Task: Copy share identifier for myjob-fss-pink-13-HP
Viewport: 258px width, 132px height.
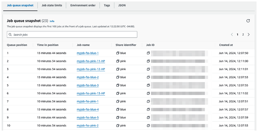Action: tap(118, 93)
